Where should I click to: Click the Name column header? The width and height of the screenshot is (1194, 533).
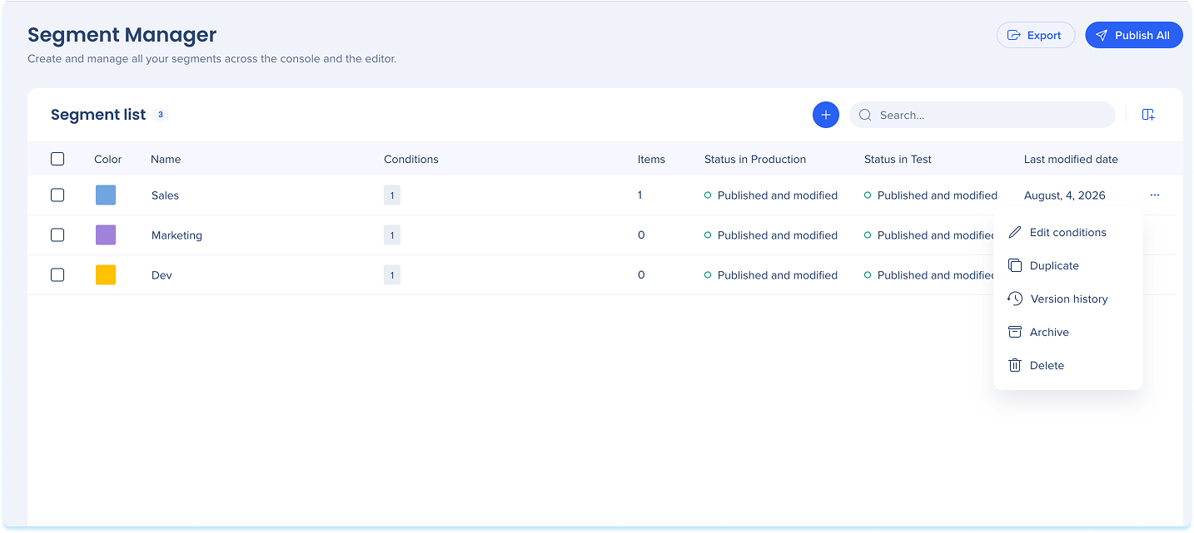166,159
